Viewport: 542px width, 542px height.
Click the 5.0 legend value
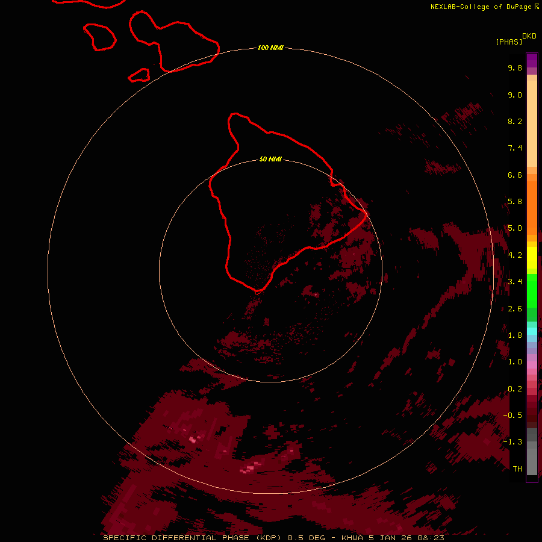point(515,228)
